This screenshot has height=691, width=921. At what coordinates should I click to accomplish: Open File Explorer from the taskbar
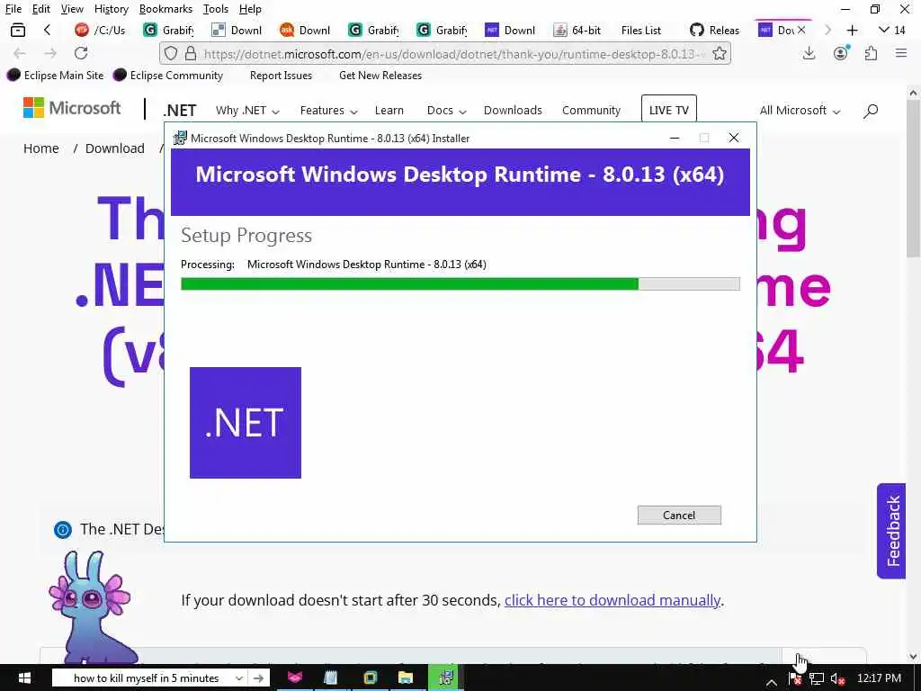406,678
